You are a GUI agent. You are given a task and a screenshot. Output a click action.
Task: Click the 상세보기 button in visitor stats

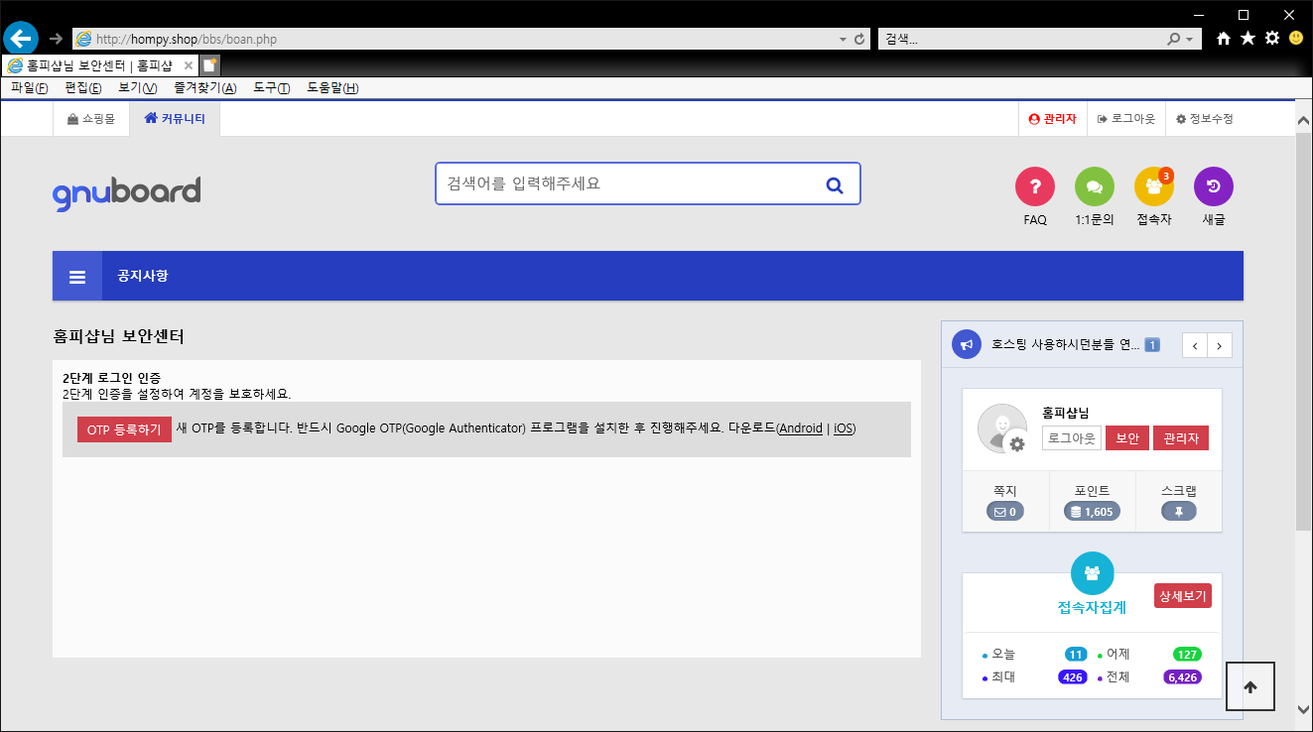click(x=1182, y=596)
